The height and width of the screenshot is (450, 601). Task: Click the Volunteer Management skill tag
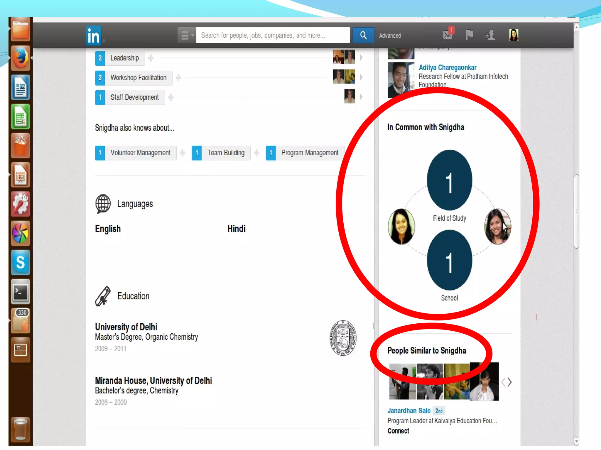pos(140,153)
